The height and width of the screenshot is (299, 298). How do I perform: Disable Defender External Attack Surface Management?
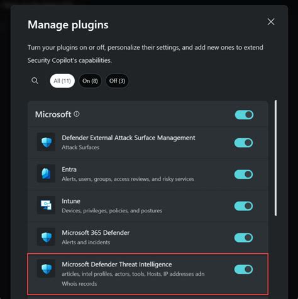click(x=243, y=143)
